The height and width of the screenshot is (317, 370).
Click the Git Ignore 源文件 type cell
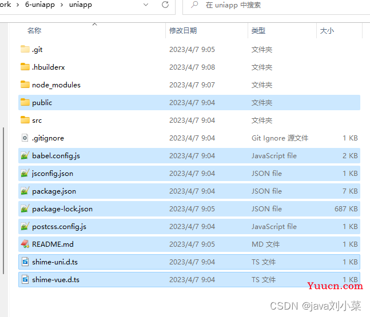[x=280, y=138]
